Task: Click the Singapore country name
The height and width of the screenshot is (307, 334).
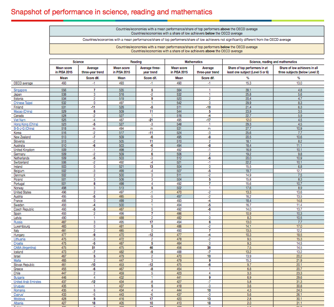Action: pos(21,90)
